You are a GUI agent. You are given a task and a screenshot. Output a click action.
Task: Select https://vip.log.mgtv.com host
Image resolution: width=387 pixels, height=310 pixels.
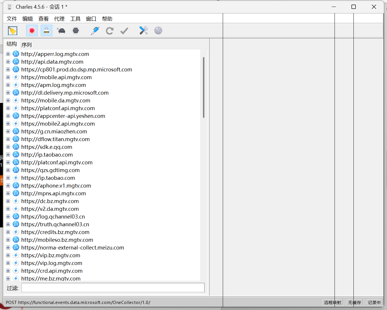click(x=52, y=263)
